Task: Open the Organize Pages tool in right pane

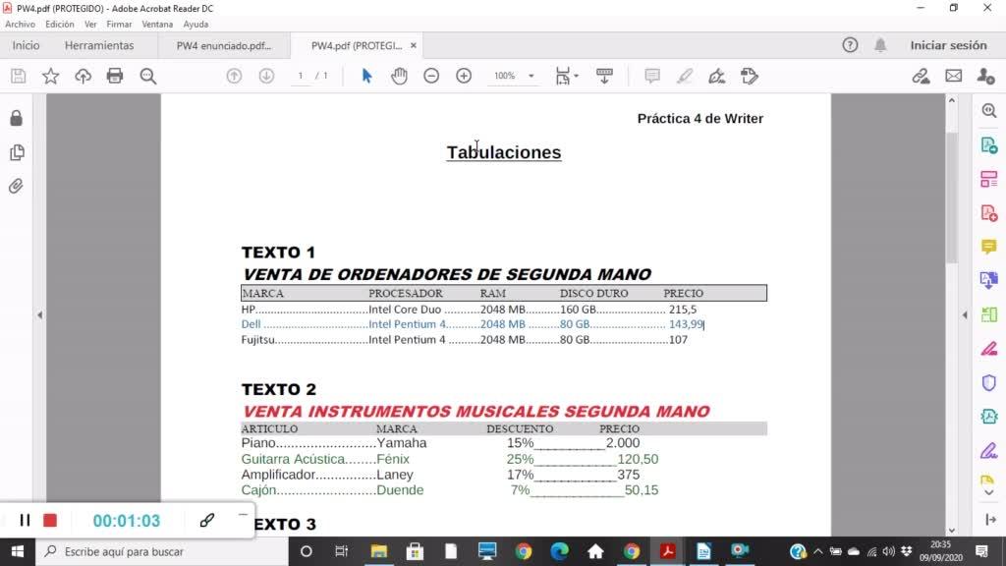Action: [989, 179]
